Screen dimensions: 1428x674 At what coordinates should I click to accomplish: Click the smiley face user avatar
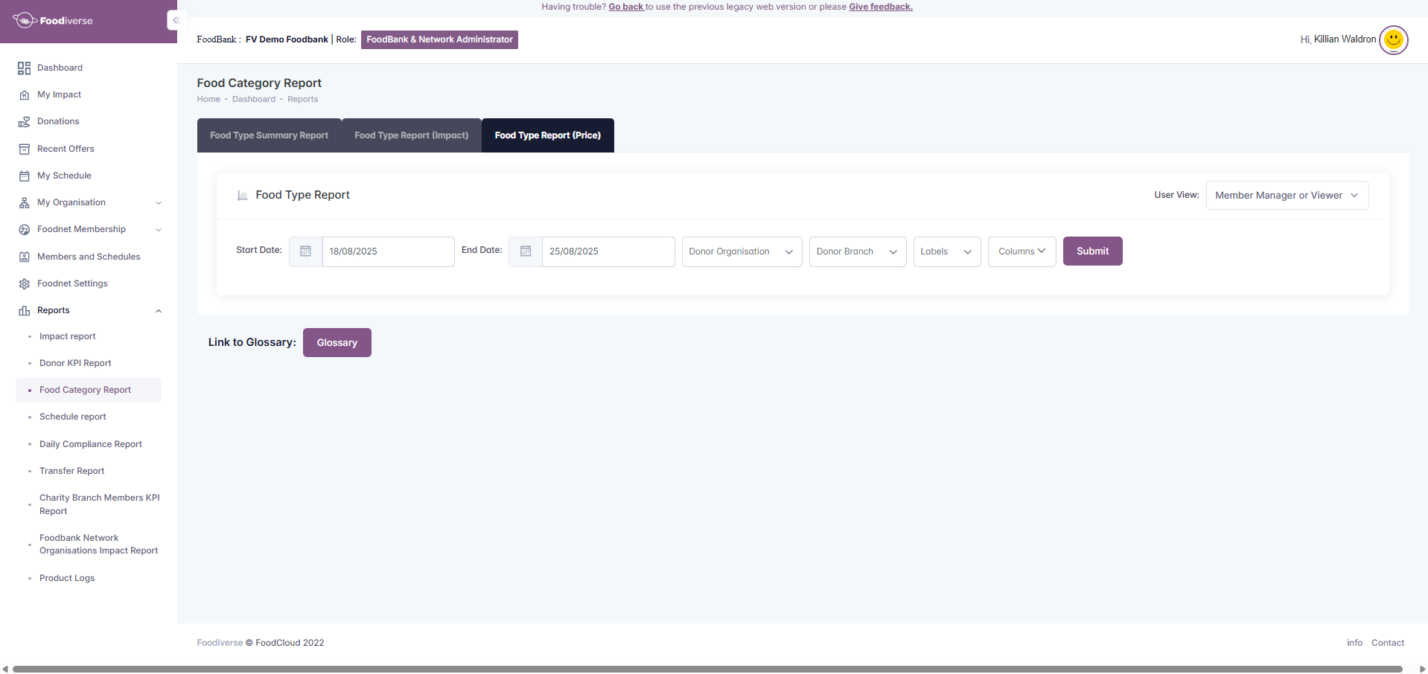pos(1393,39)
